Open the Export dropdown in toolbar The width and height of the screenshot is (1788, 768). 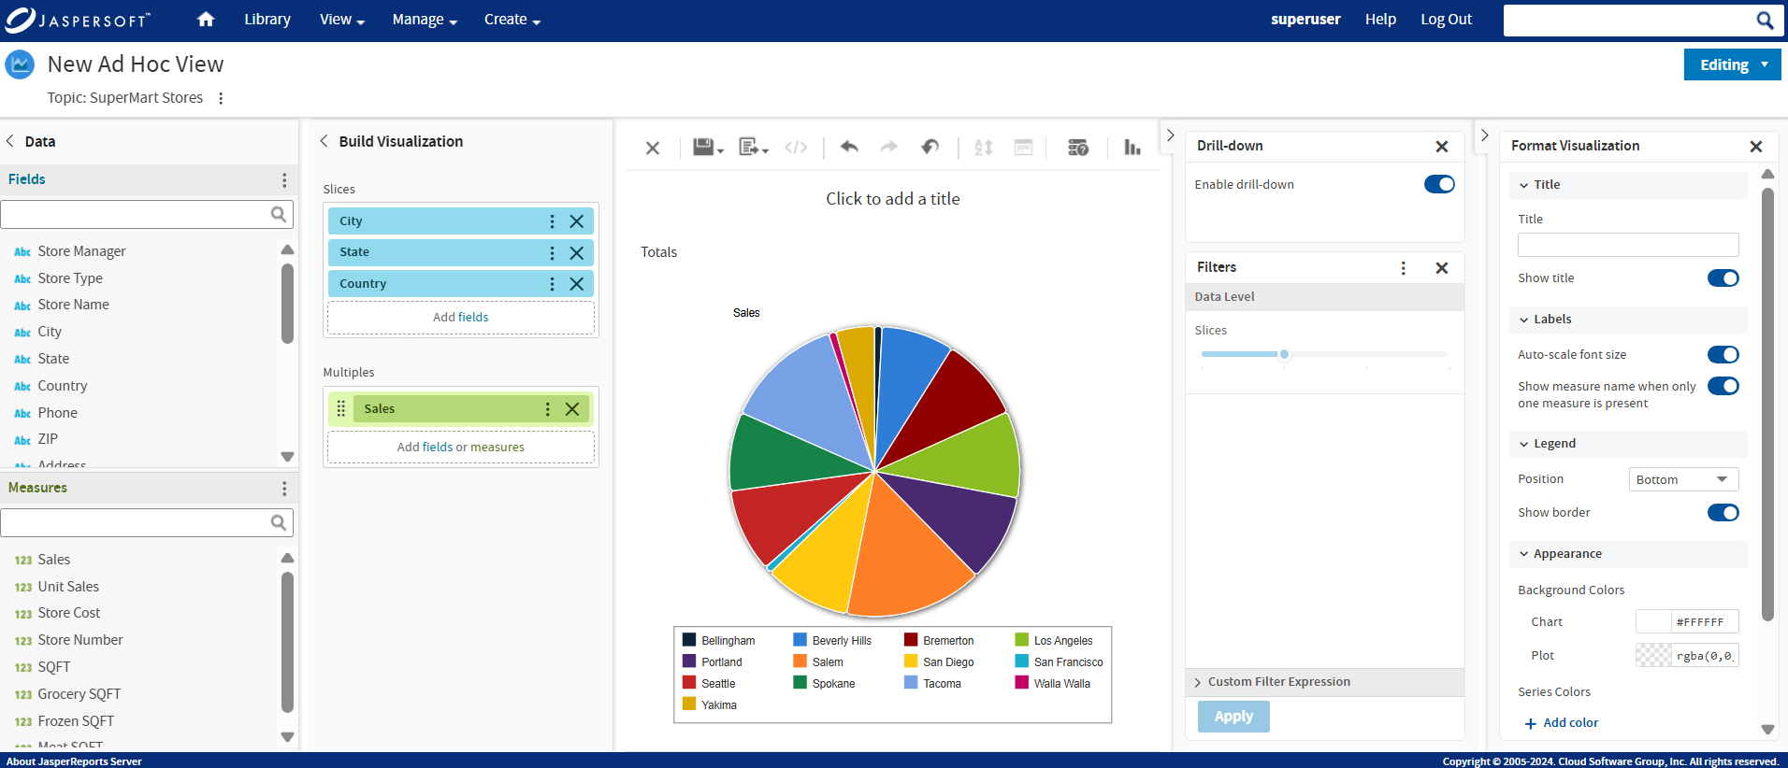pyautogui.click(x=754, y=148)
